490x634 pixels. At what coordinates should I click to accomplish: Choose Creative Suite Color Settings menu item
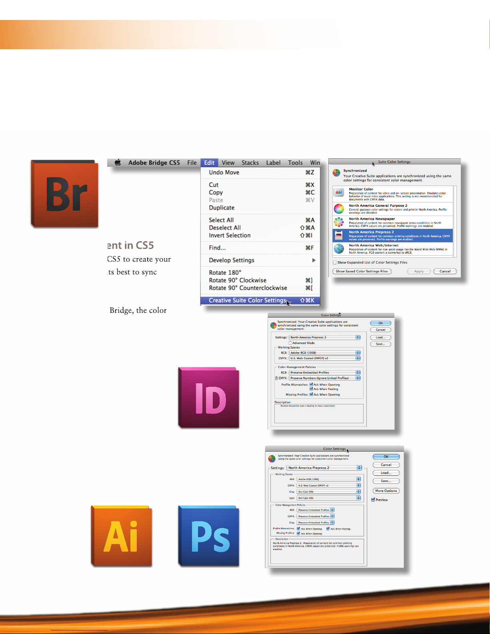[x=260, y=300]
